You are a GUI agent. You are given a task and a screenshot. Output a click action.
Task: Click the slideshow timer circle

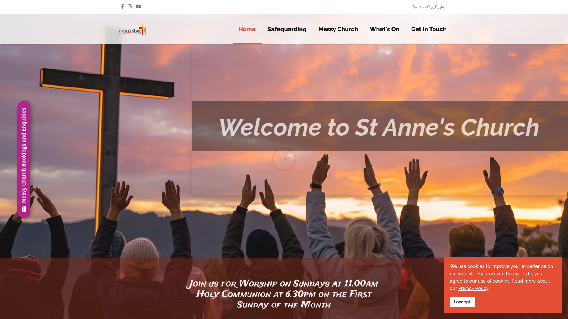coord(284,159)
